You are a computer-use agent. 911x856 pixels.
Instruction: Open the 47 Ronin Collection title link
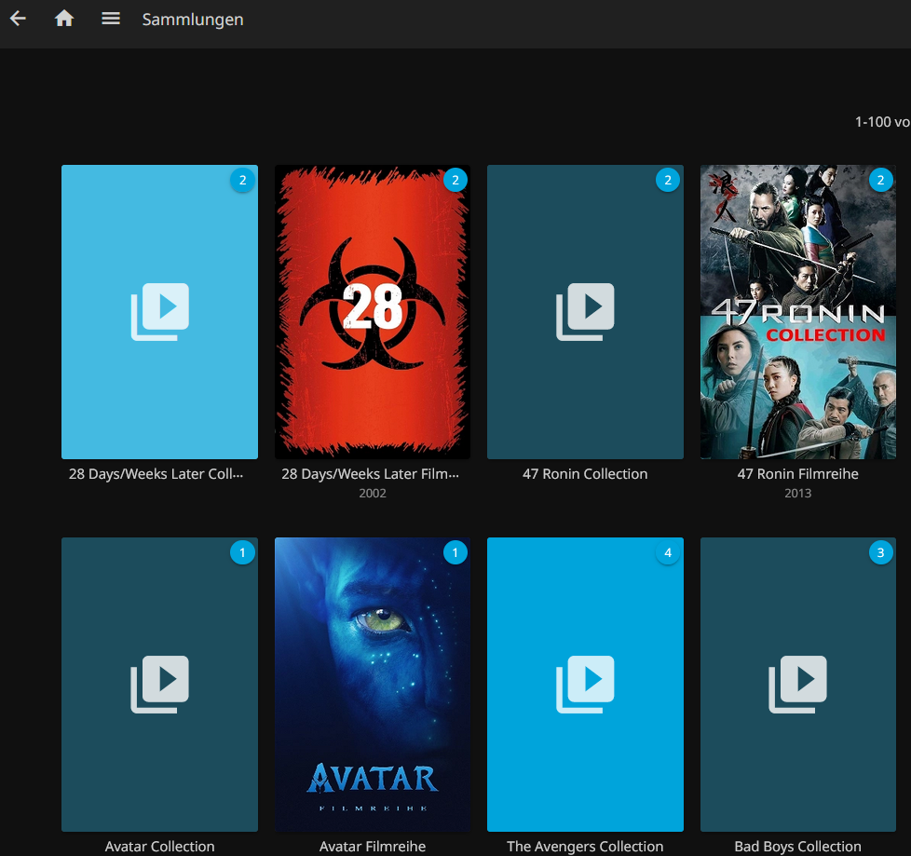coord(585,474)
